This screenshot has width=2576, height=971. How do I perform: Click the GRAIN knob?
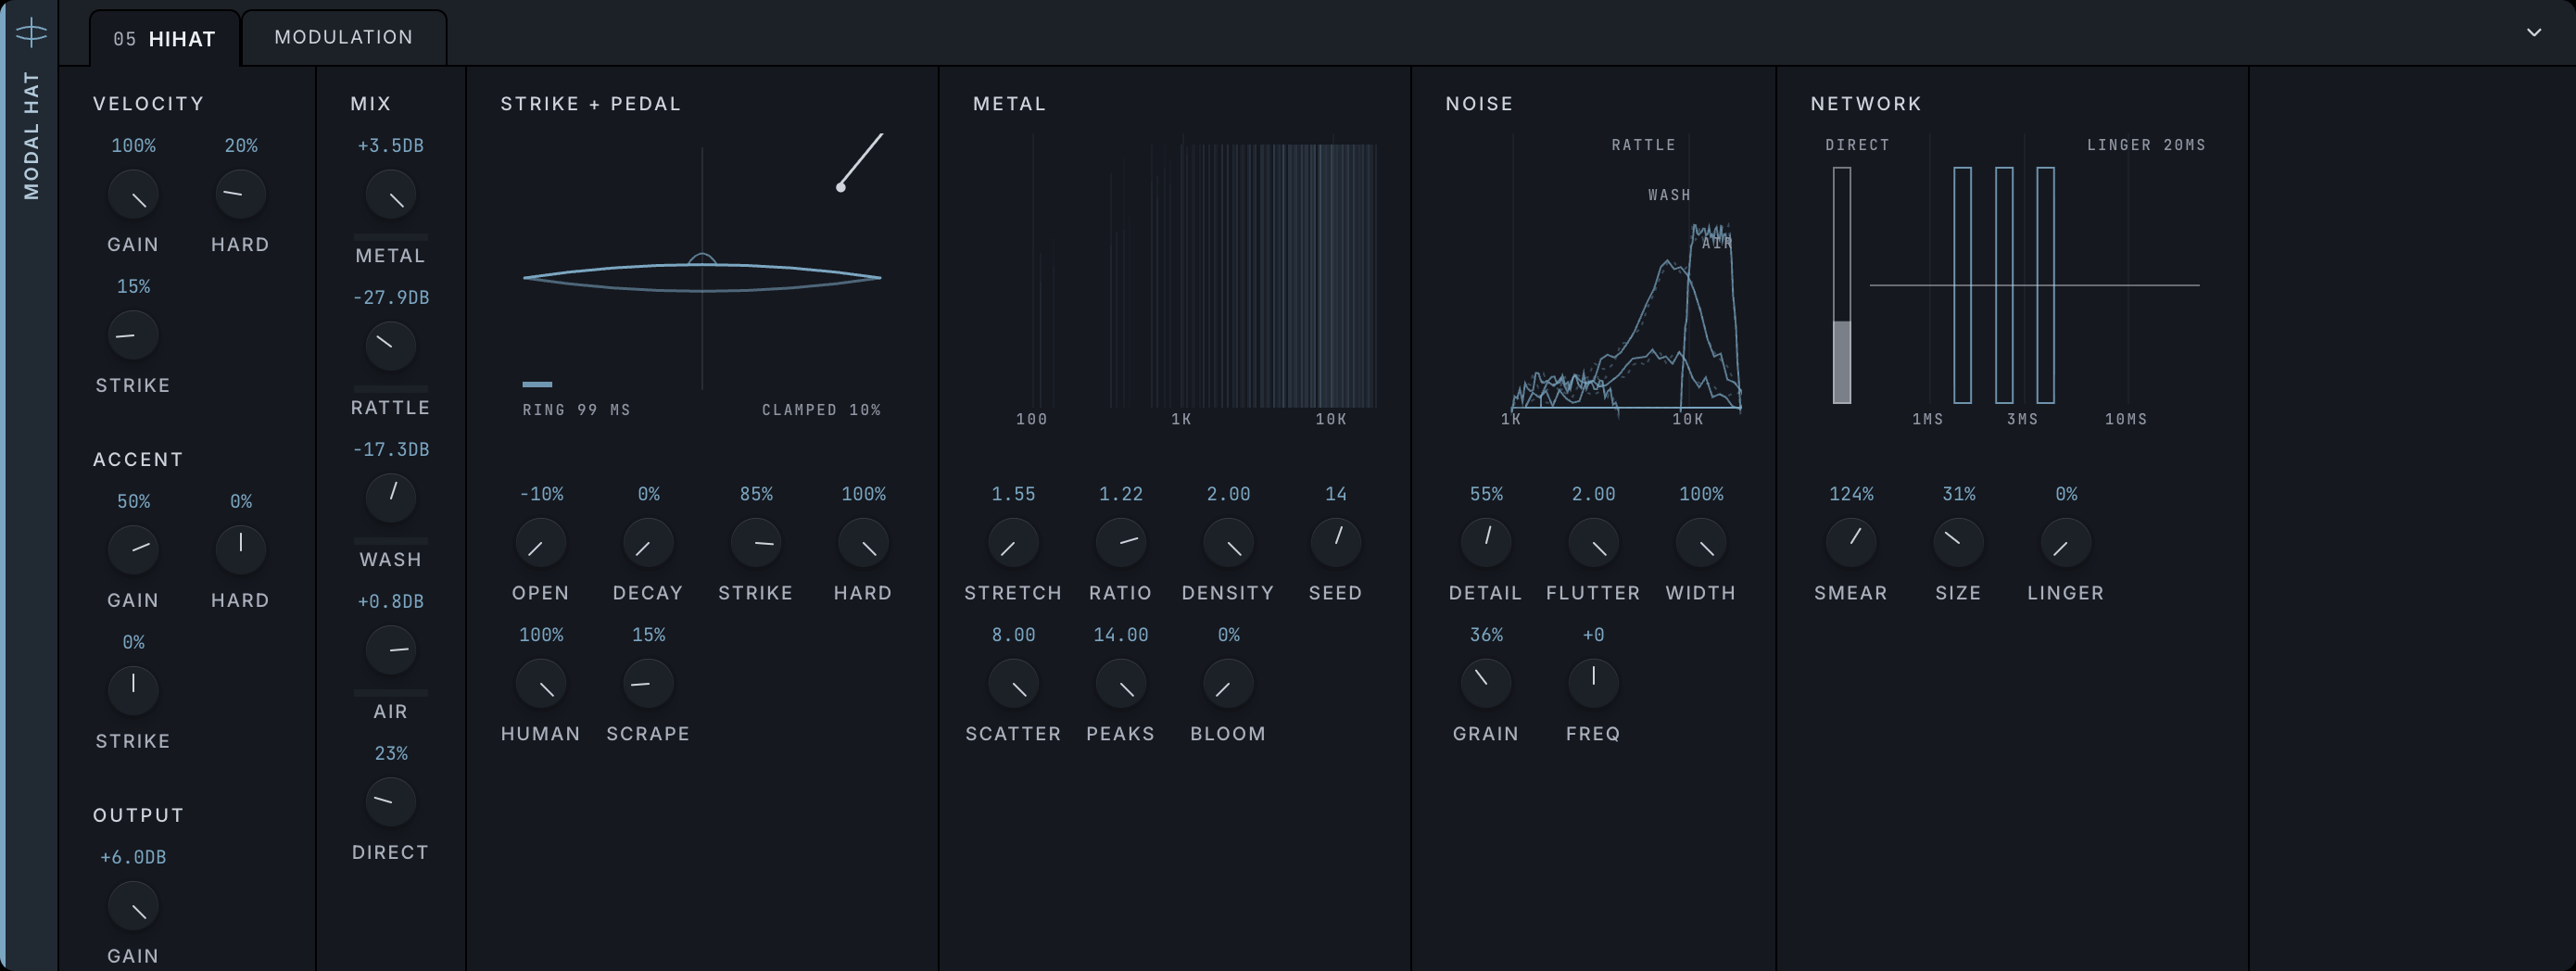pos(1486,684)
